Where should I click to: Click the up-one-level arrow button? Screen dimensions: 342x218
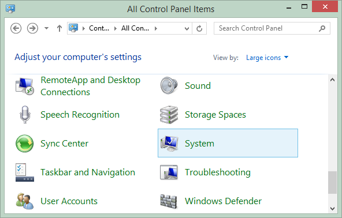point(60,28)
